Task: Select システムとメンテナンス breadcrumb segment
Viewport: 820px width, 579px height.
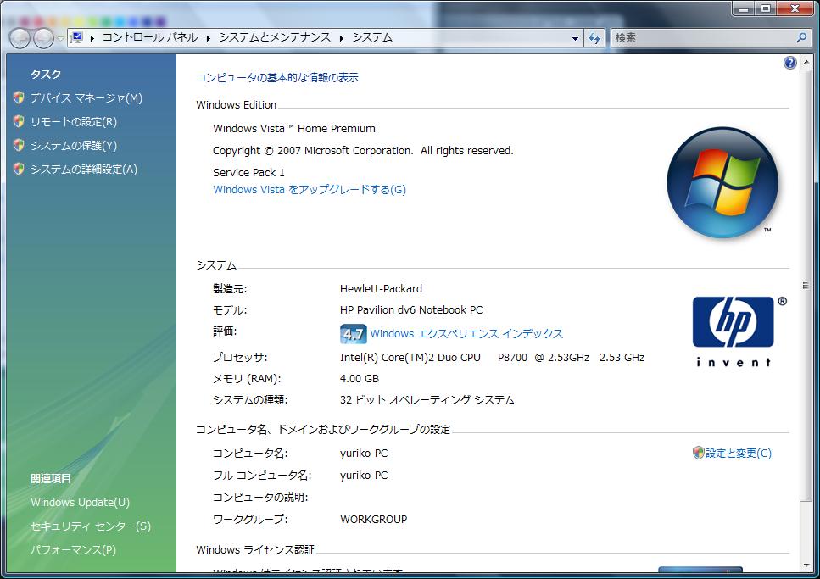Action: pos(275,37)
